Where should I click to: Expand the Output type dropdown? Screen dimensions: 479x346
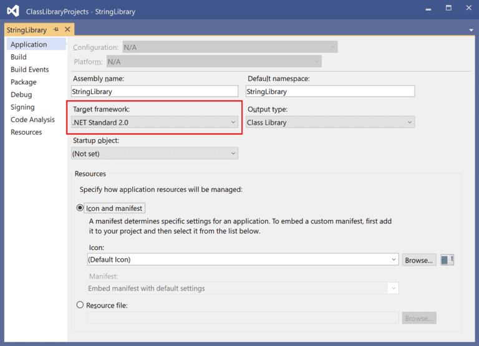[x=330, y=123]
